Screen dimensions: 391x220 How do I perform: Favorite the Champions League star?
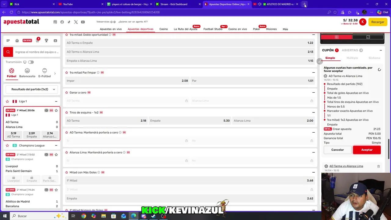[7, 145]
